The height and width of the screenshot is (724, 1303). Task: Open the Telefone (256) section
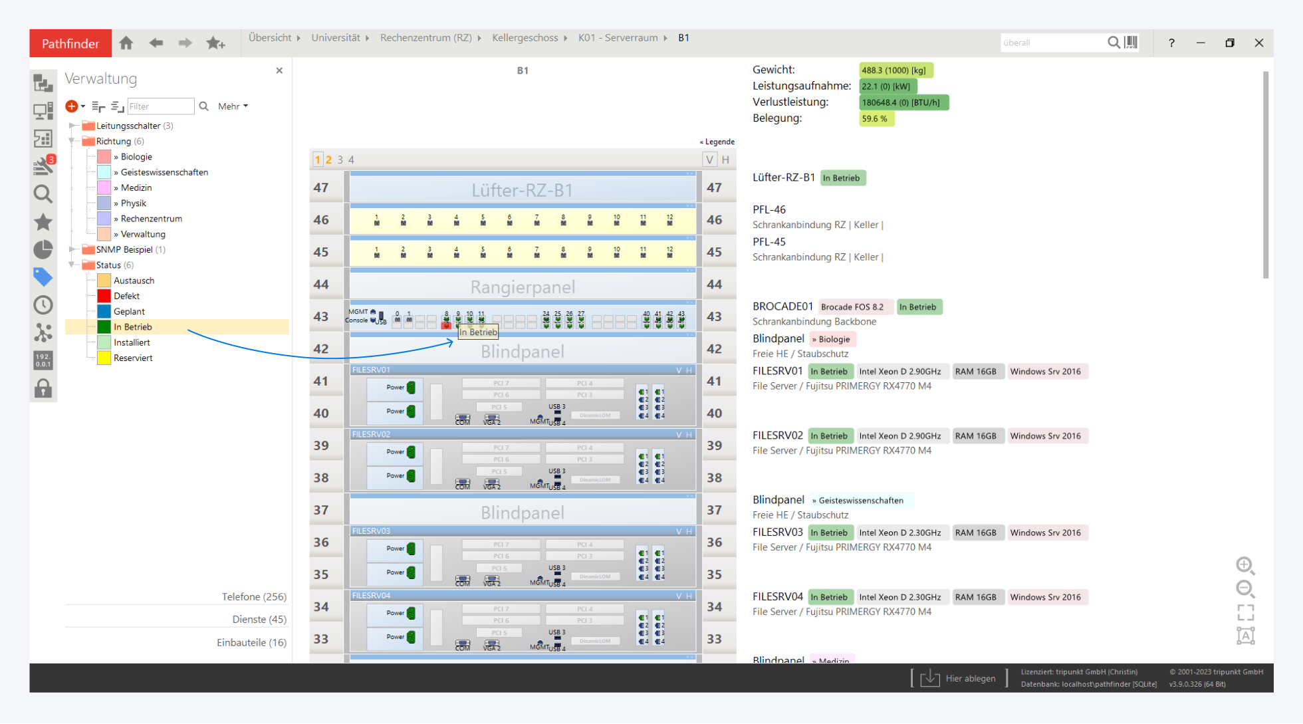pyautogui.click(x=254, y=596)
